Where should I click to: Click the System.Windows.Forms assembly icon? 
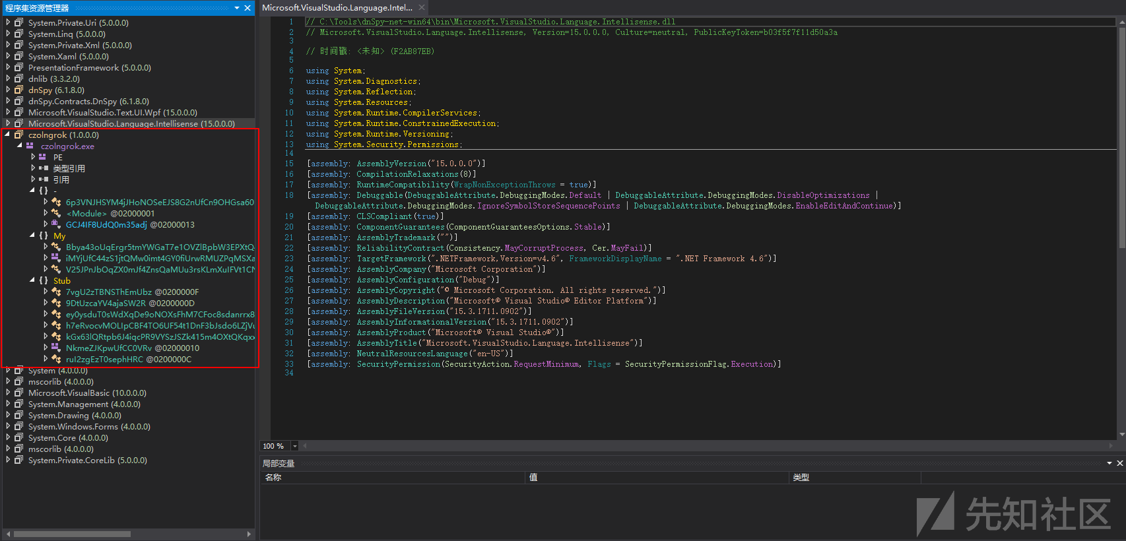click(19, 426)
